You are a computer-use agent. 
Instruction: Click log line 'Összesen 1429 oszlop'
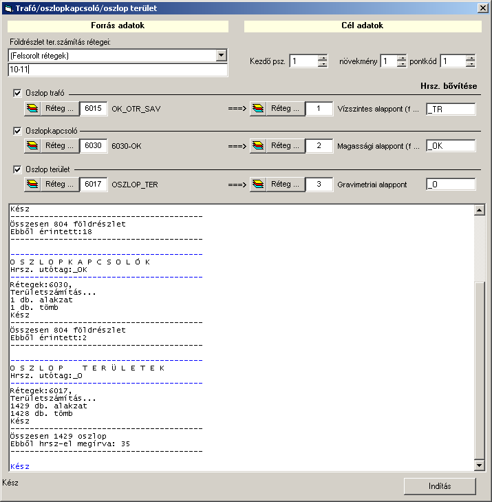[58, 436]
